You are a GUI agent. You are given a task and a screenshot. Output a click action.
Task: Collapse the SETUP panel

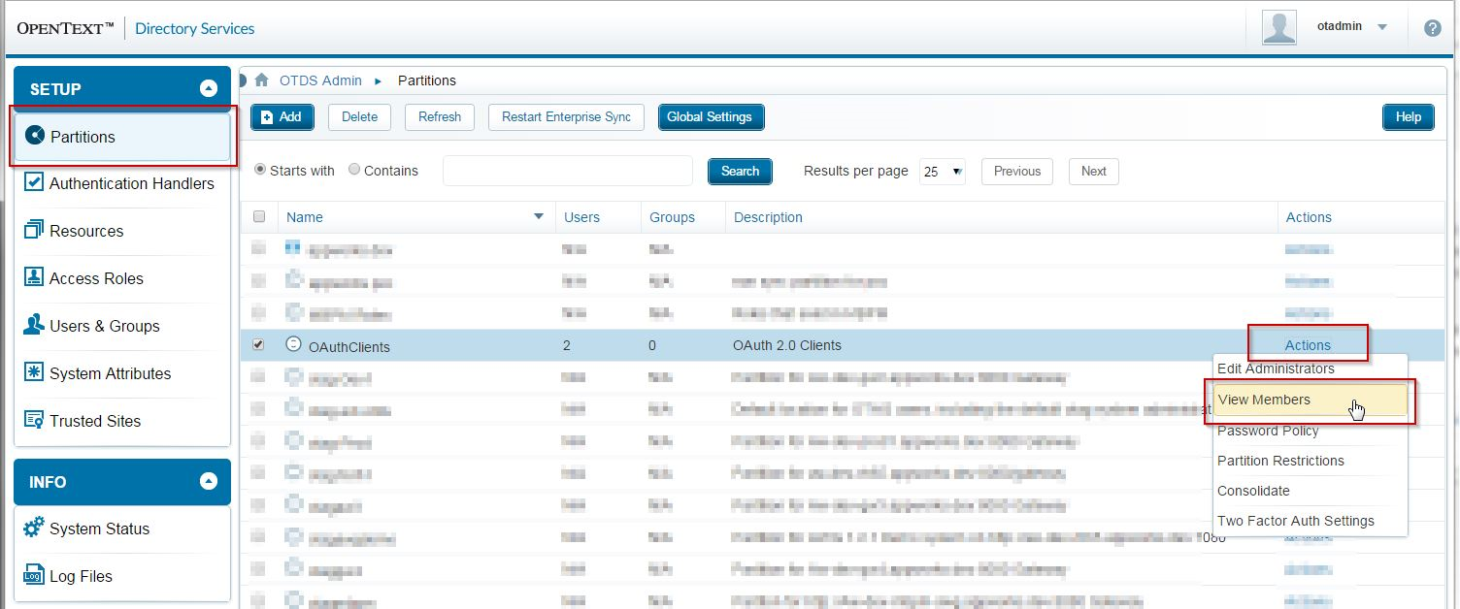coord(208,89)
